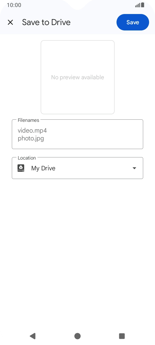
Task: Select the My Drive label
Action: click(43, 168)
